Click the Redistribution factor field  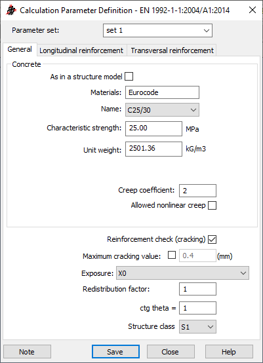[197, 289]
